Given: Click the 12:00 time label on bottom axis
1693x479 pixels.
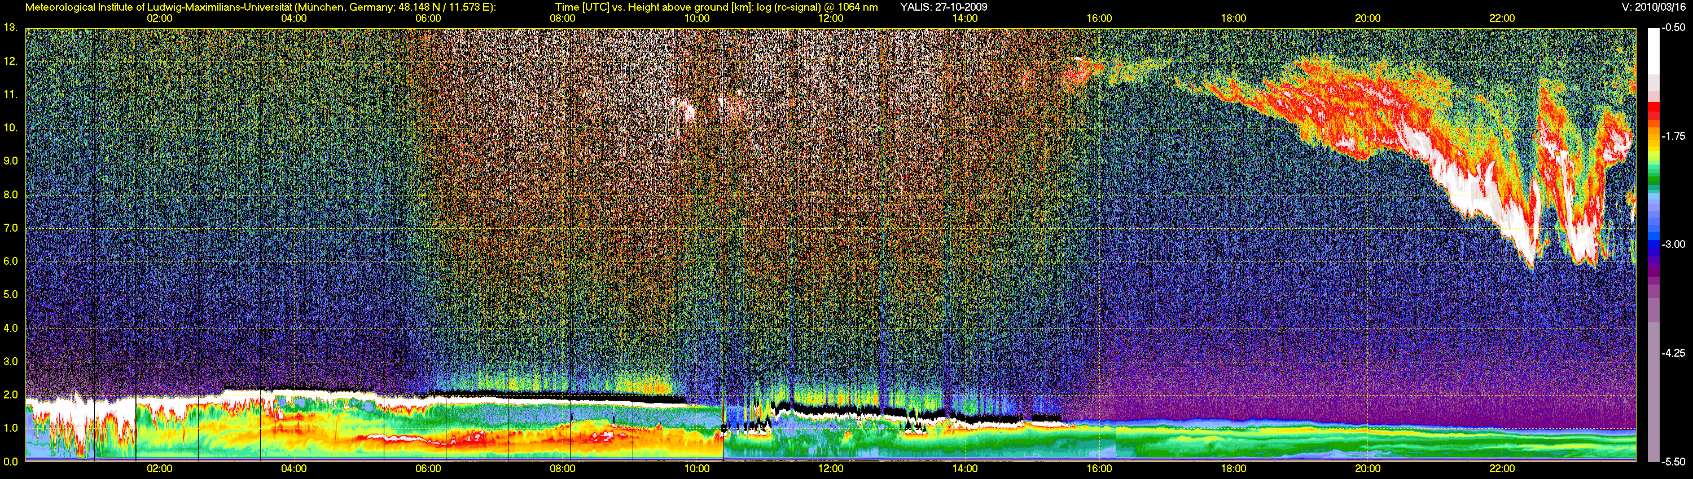Looking at the screenshot, I should tap(831, 468).
